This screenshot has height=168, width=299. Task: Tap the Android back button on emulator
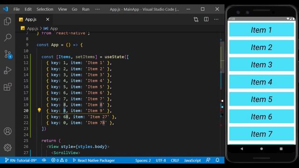click(x=242, y=148)
